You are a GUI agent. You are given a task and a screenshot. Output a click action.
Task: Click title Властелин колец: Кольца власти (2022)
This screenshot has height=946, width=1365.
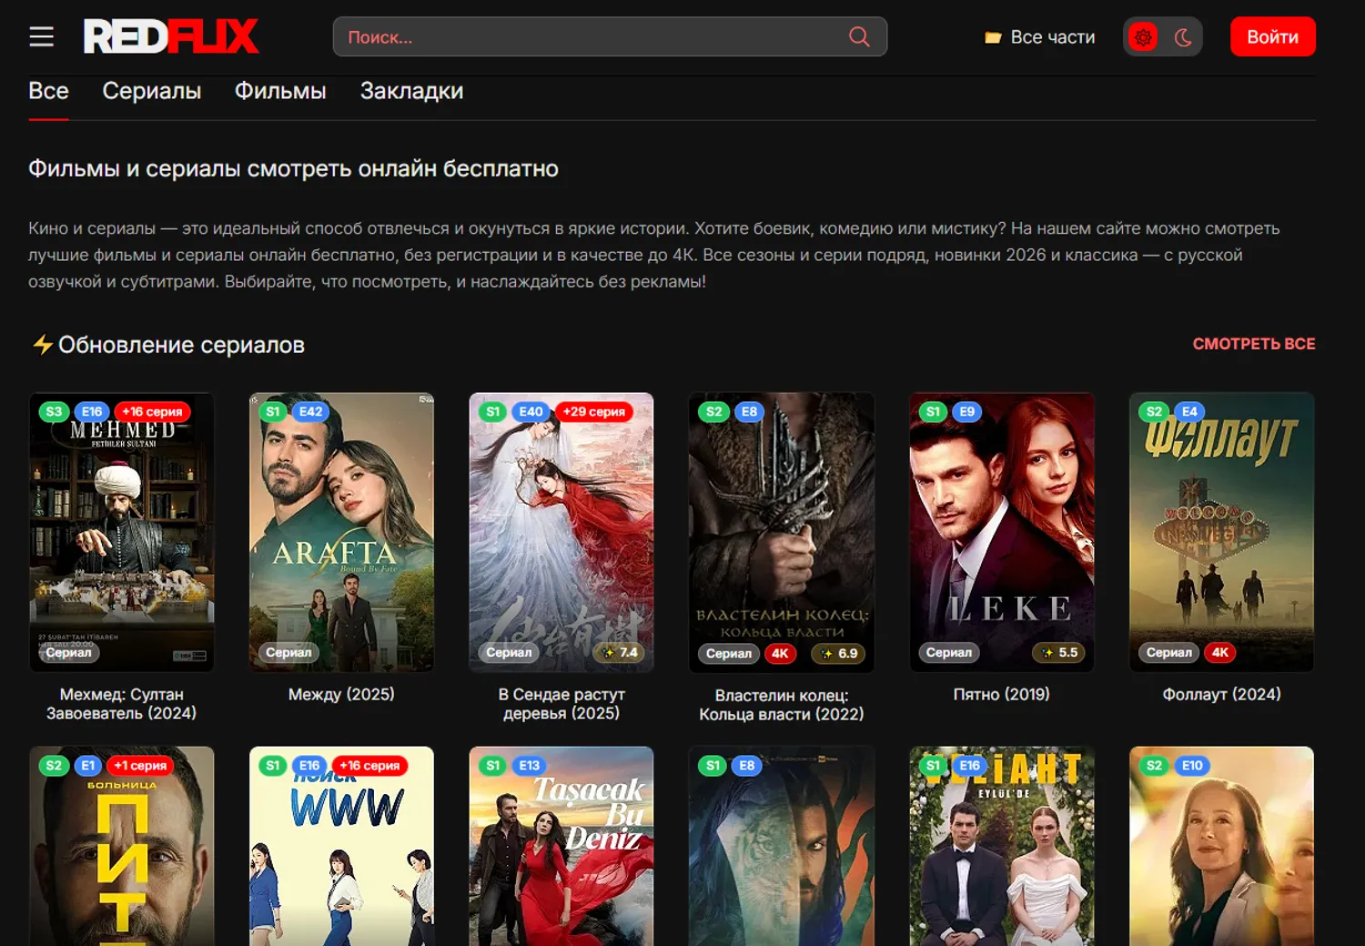coord(782,705)
